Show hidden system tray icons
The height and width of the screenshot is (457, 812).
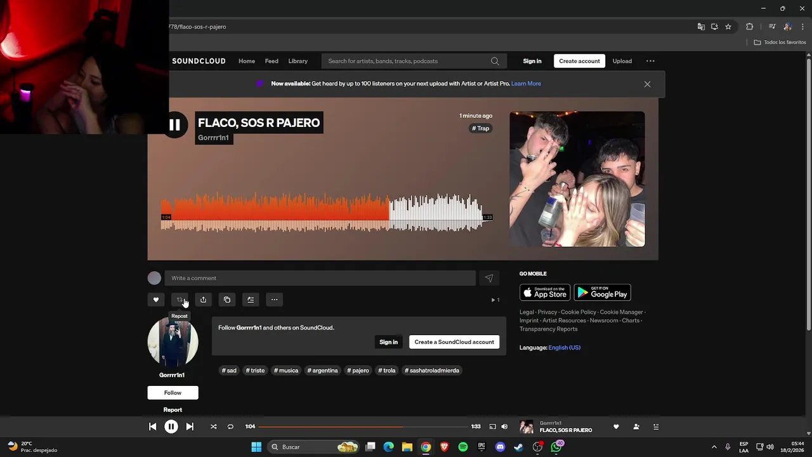click(714, 447)
